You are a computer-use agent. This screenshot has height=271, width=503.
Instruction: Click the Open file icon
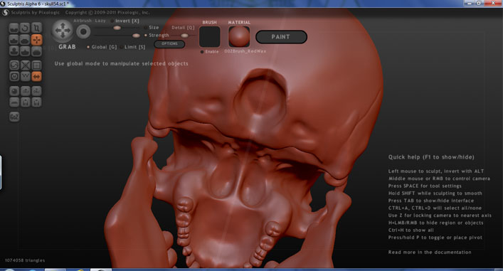coord(25,102)
